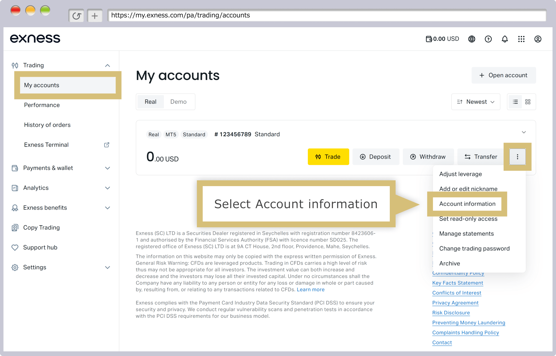Expand Payments & wallet section
556x356 pixels.
point(107,168)
